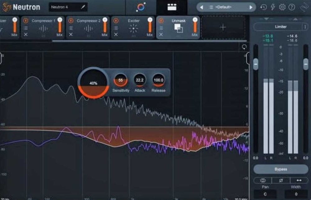Viewport: 311px width, 200px height.
Task: Click the Neutron logo icon
Action: pyautogui.click(x=7, y=7)
